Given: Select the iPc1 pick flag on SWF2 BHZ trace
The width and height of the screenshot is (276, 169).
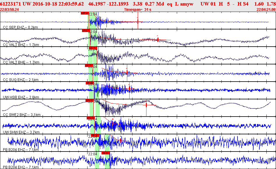Looking at the screenshot, I should point(89,101).
